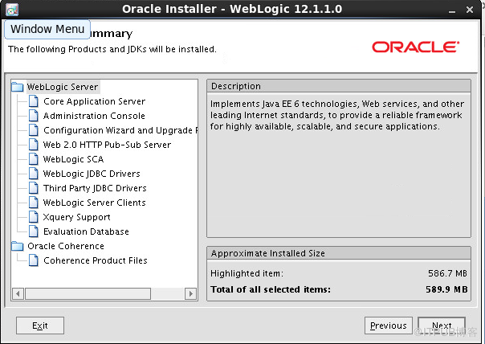
Task: Go back with the Previous button
Action: pyautogui.click(x=389, y=326)
